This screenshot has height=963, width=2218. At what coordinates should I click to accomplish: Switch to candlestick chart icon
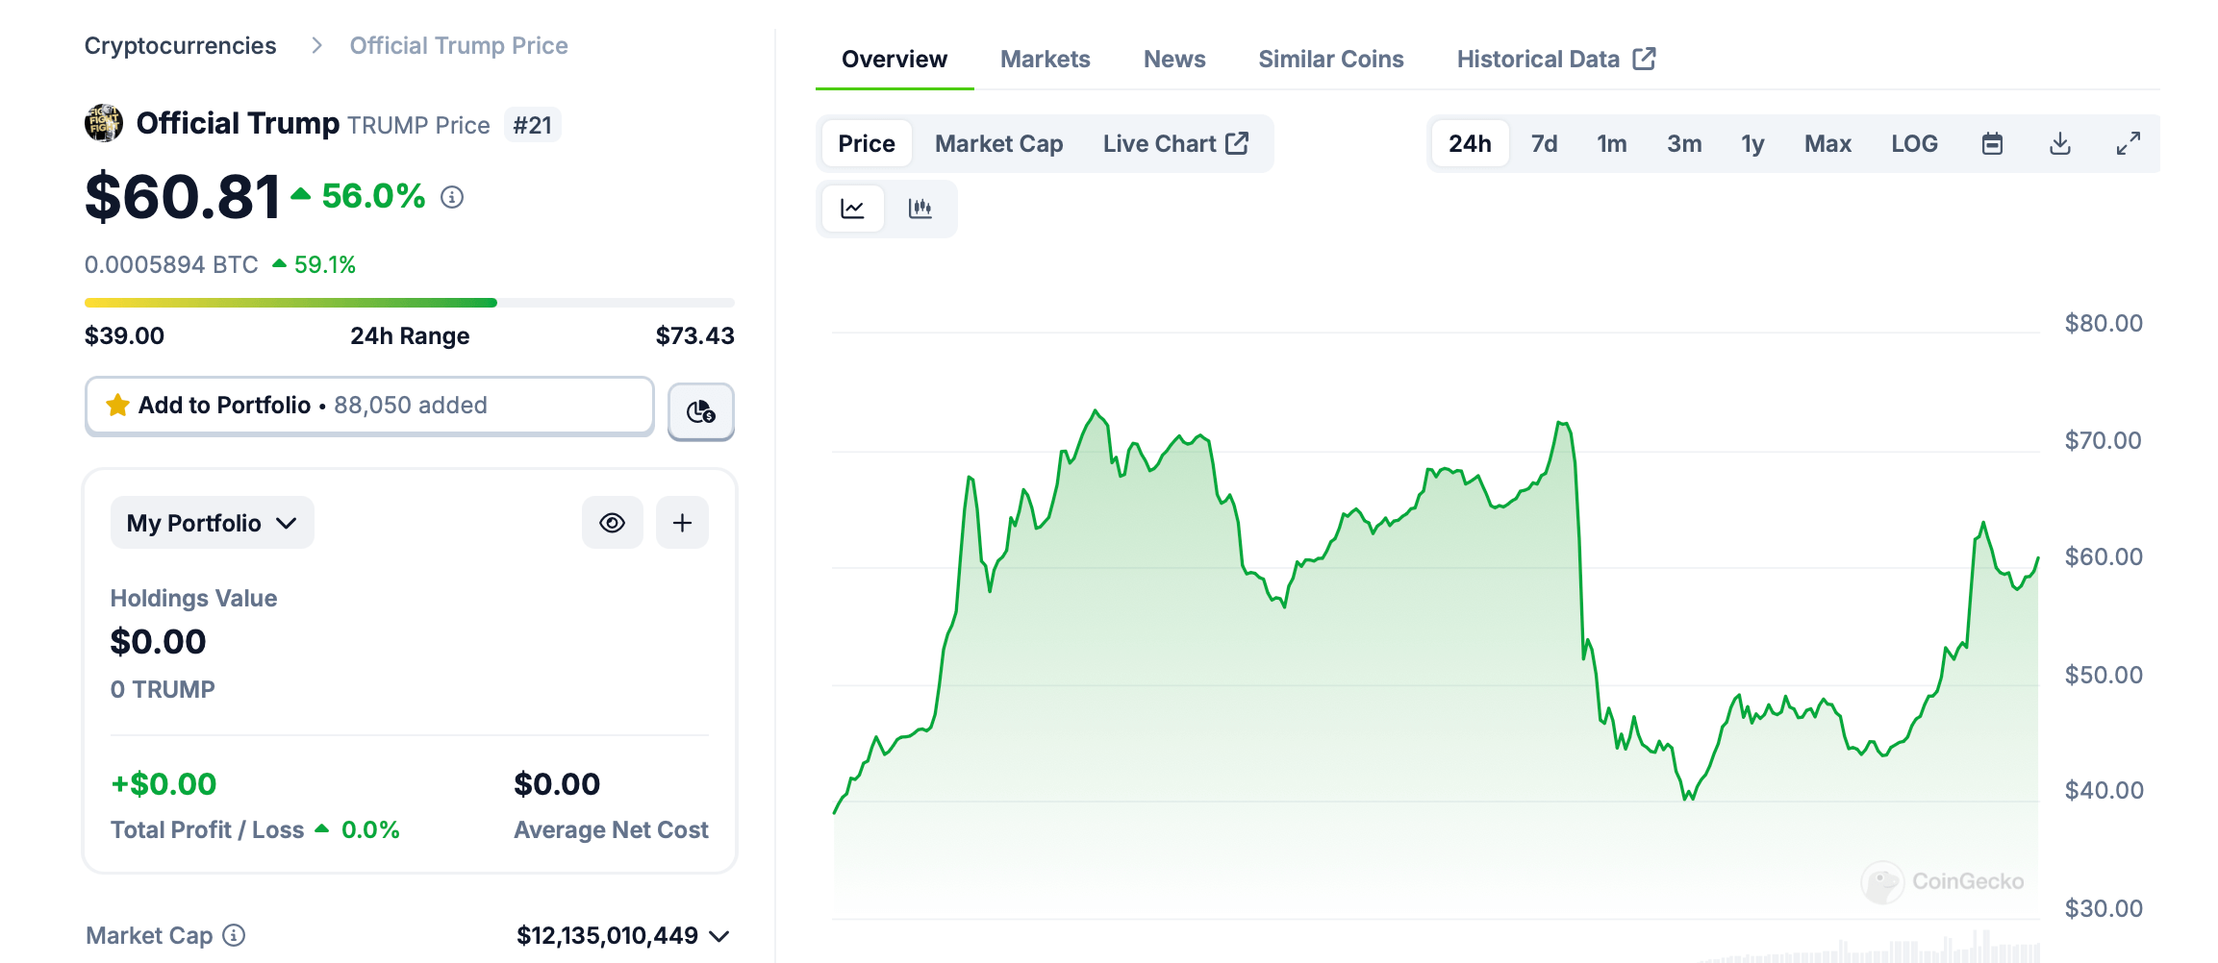pyautogui.click(x=920, y=209)
